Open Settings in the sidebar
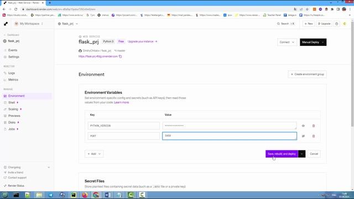 pos(13,57)
